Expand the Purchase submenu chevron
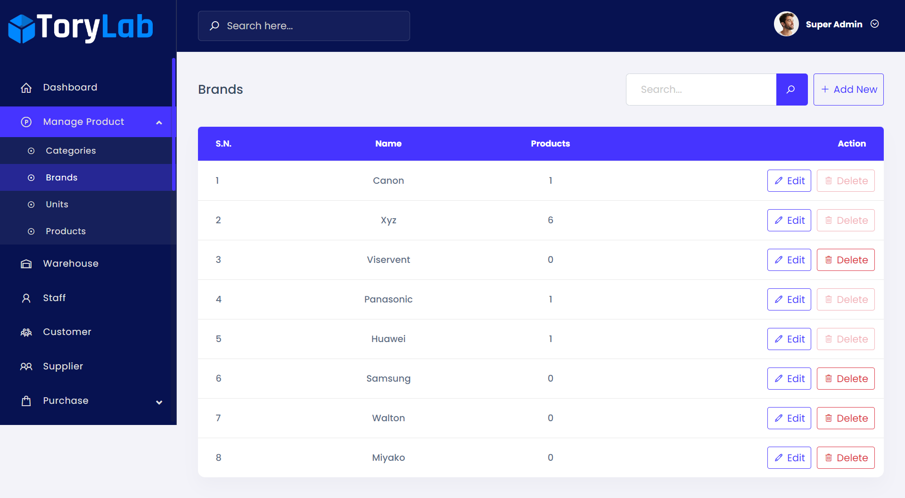This screenshot has width=905, height=498. click(x=159, y=402)
